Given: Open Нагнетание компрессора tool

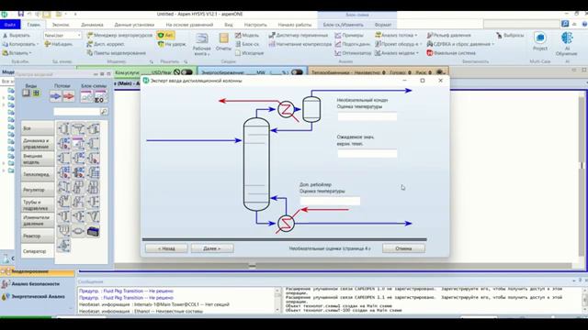Looking at the screenshot, I should coord(300,44).
